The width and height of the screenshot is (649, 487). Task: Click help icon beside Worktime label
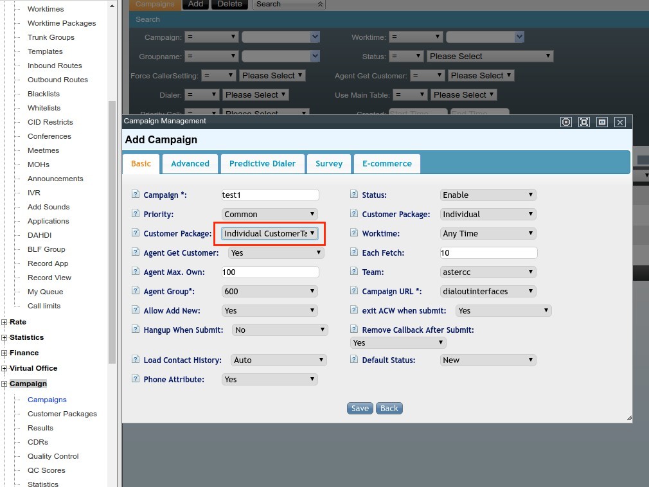[x=354, y=233]
